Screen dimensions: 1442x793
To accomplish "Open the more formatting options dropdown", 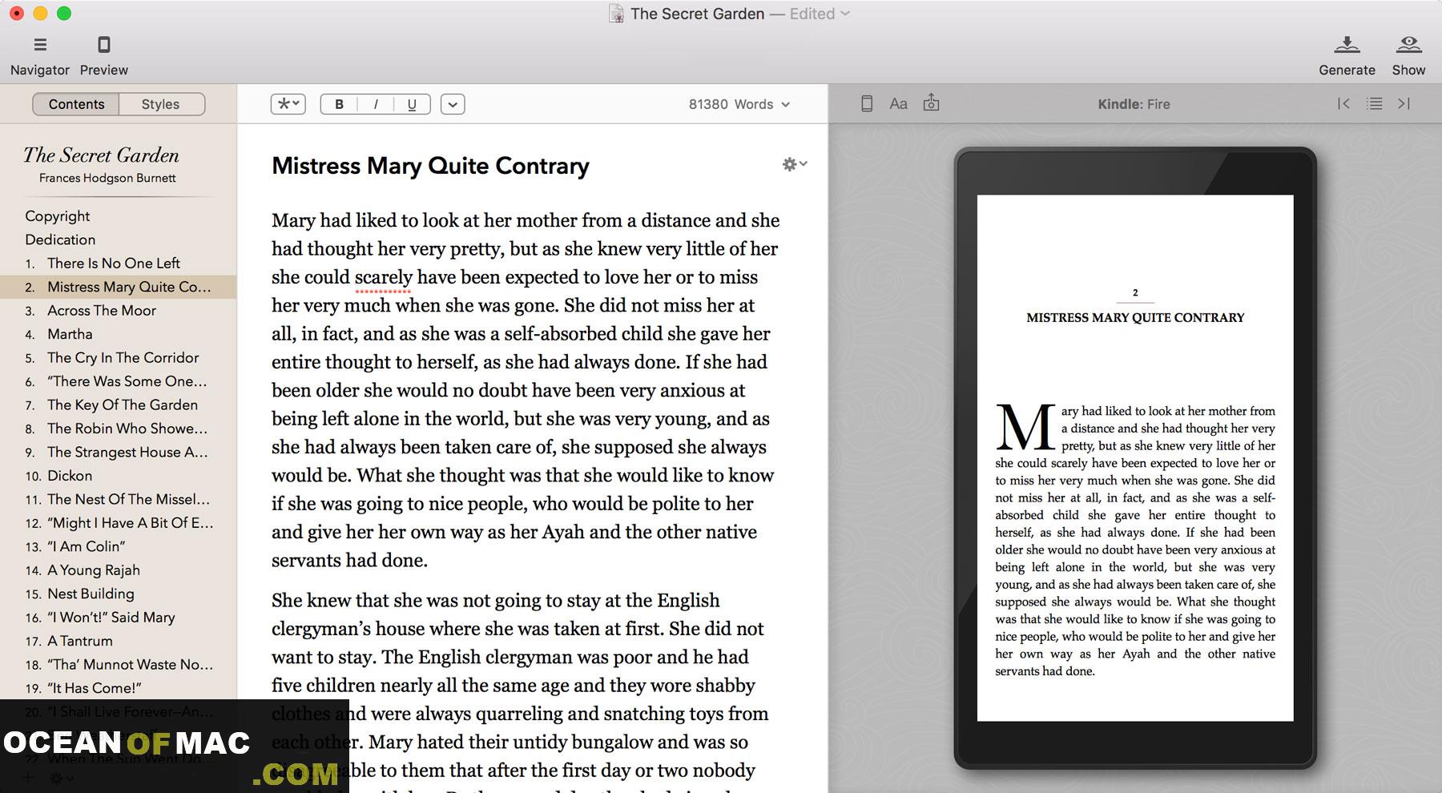I will 453,104.
